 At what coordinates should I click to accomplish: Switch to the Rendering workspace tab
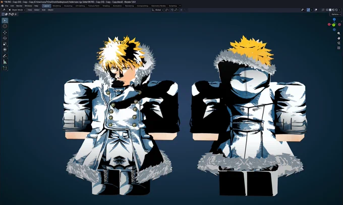(x=129, y=6)
